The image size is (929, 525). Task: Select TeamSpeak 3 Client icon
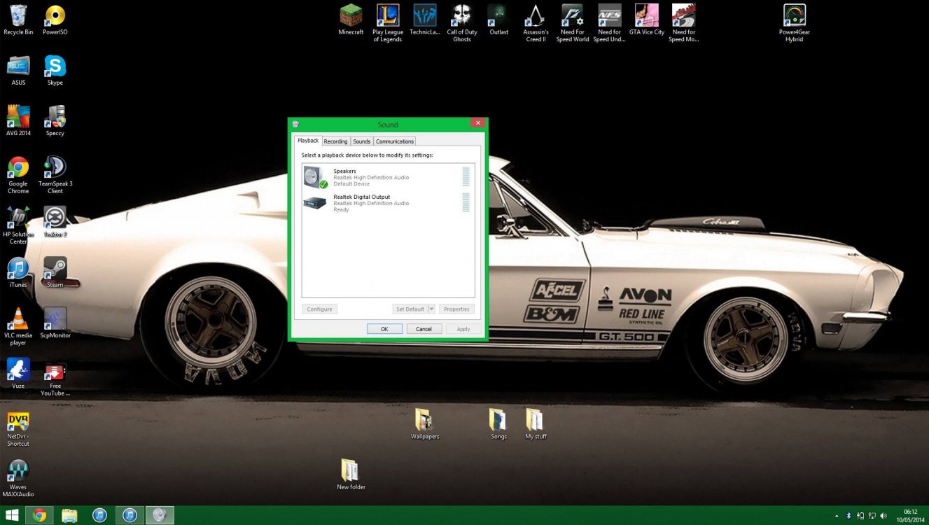55,175
